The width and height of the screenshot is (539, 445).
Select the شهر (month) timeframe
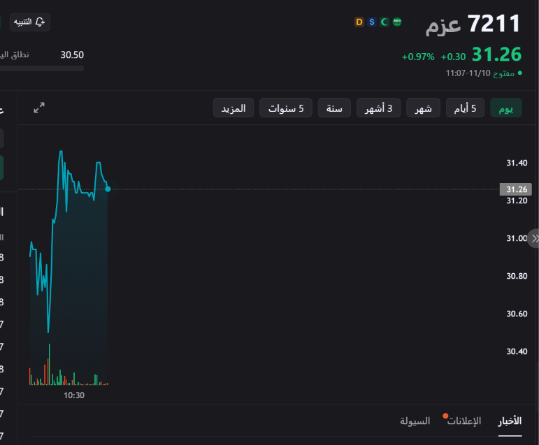pyautogui.click(x=423, y=108)
